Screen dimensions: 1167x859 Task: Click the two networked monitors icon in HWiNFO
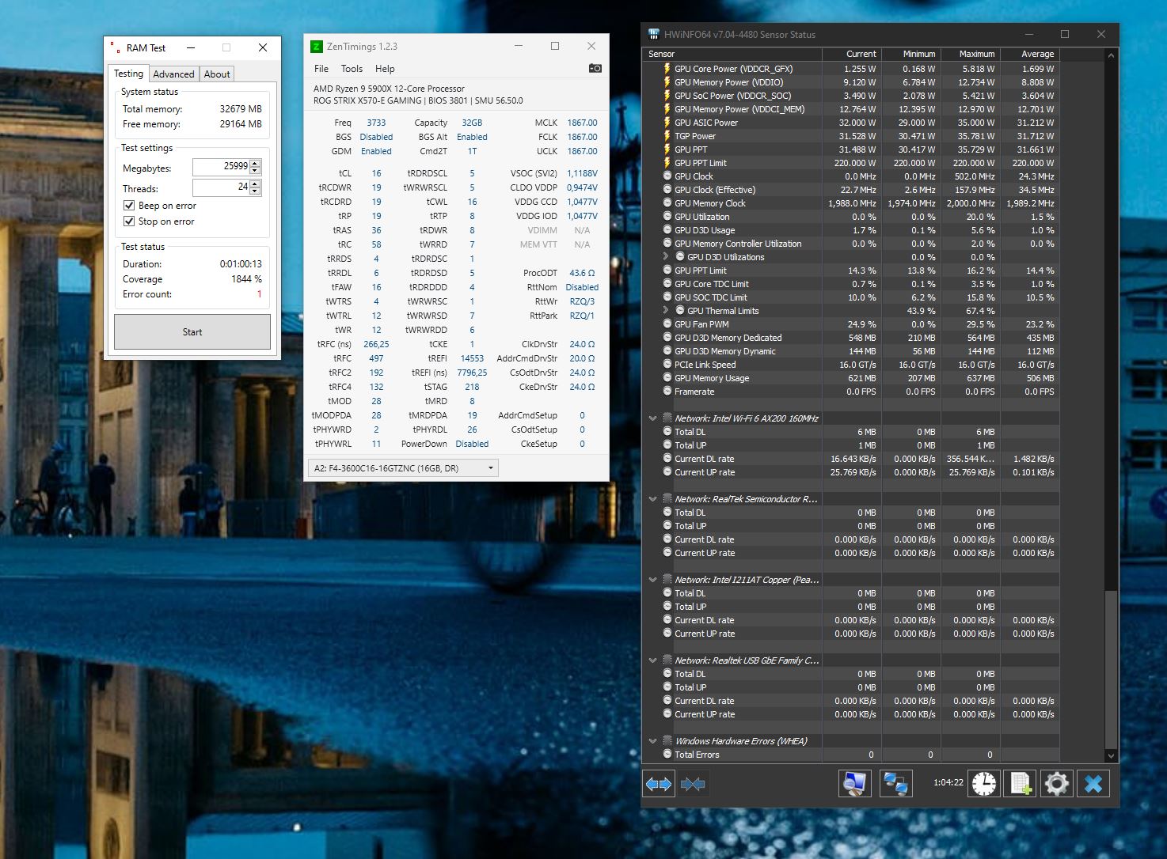[x=895, y=784]
